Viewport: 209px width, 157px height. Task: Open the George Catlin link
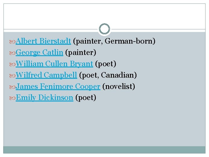pyautogui.click(x=39, y=53)
